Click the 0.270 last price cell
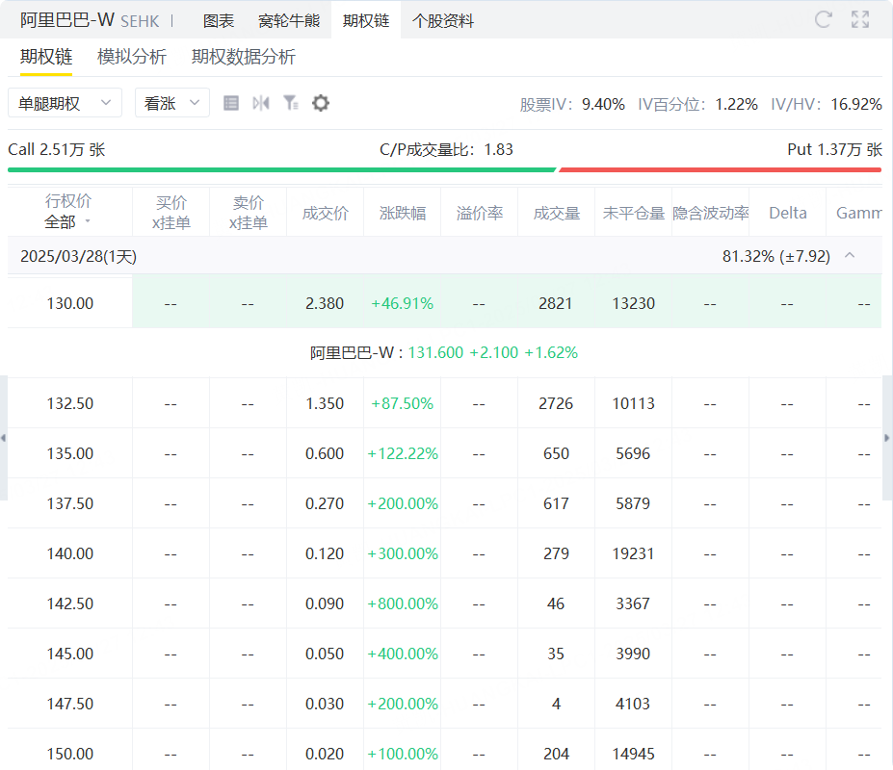The width and height of the screenshot is (893, 770). point(325,503)
